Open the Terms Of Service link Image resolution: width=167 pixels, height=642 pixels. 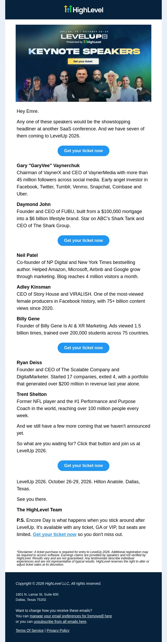click(x=29, y=630)
